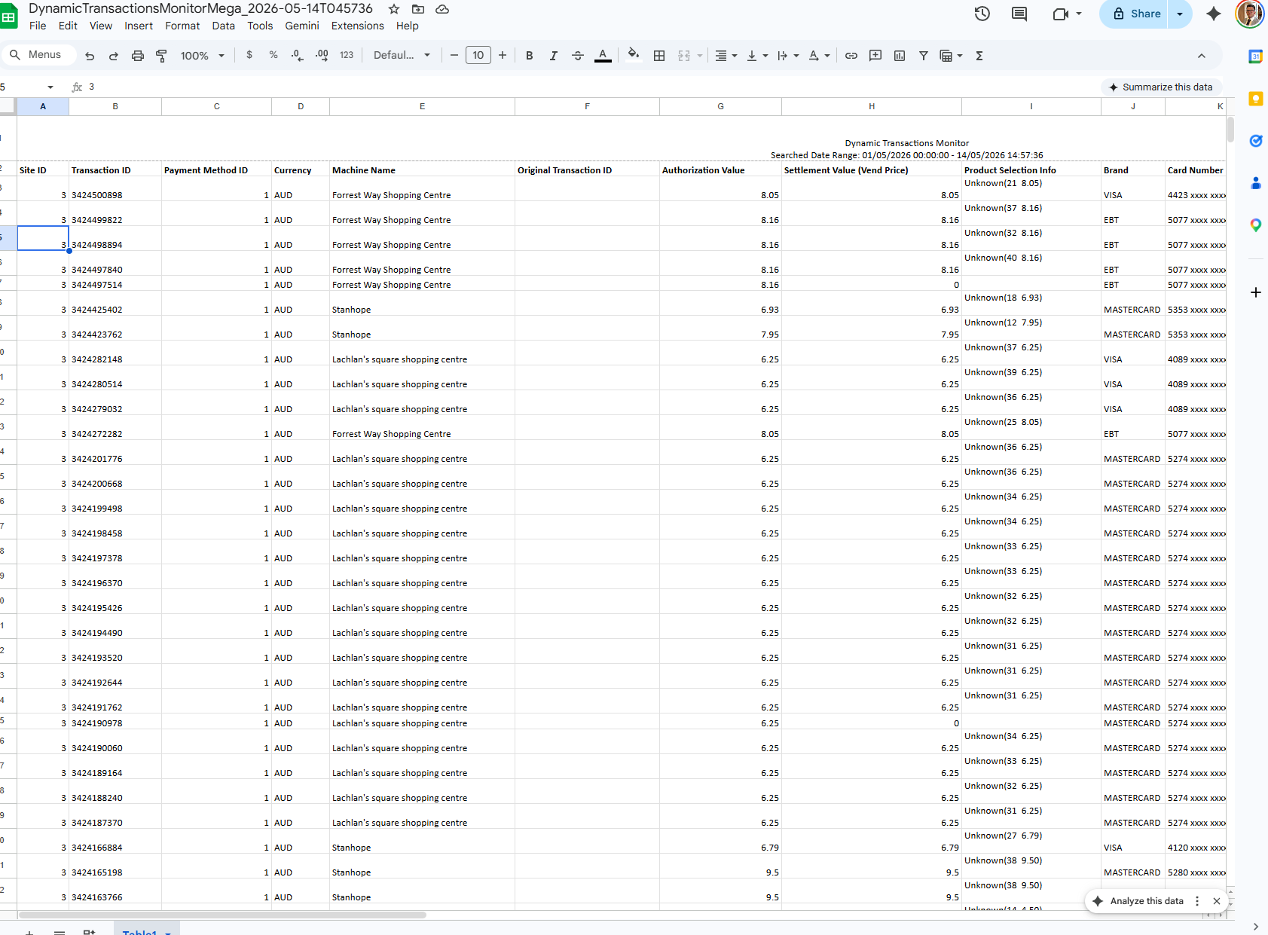The width and height of the screenshot is (1268, 935).
Task: Get add-ons using the plus icon
Action: click(1255, 292)
